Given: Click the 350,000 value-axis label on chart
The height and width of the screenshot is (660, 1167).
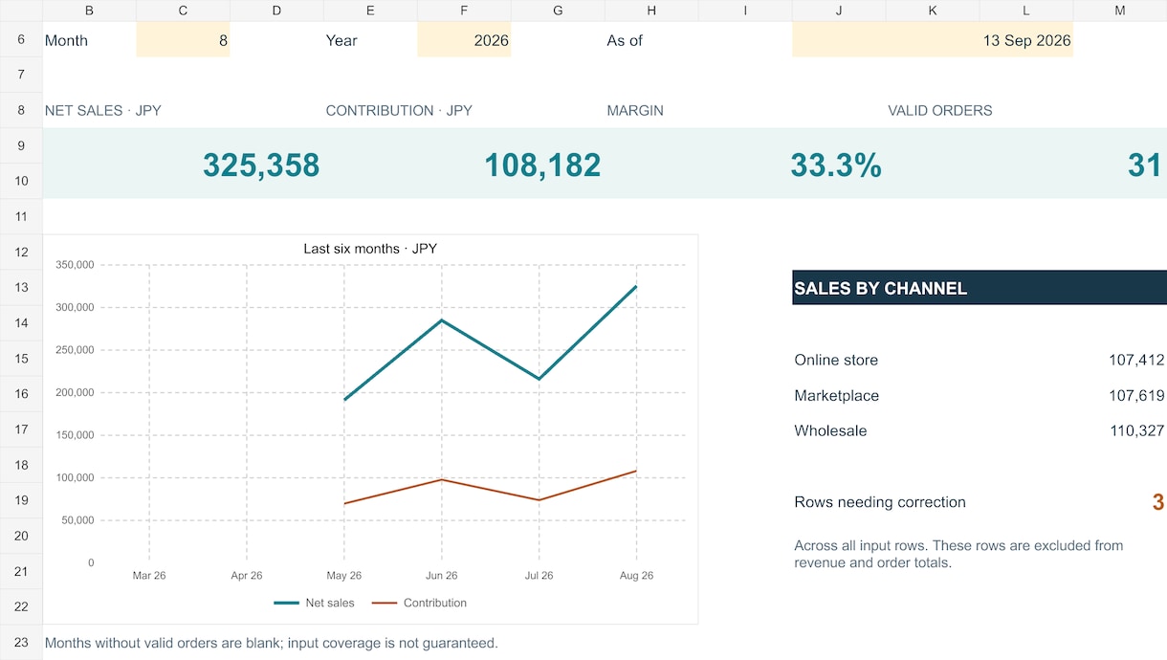Looking at the screenshot, I should 75,265.
